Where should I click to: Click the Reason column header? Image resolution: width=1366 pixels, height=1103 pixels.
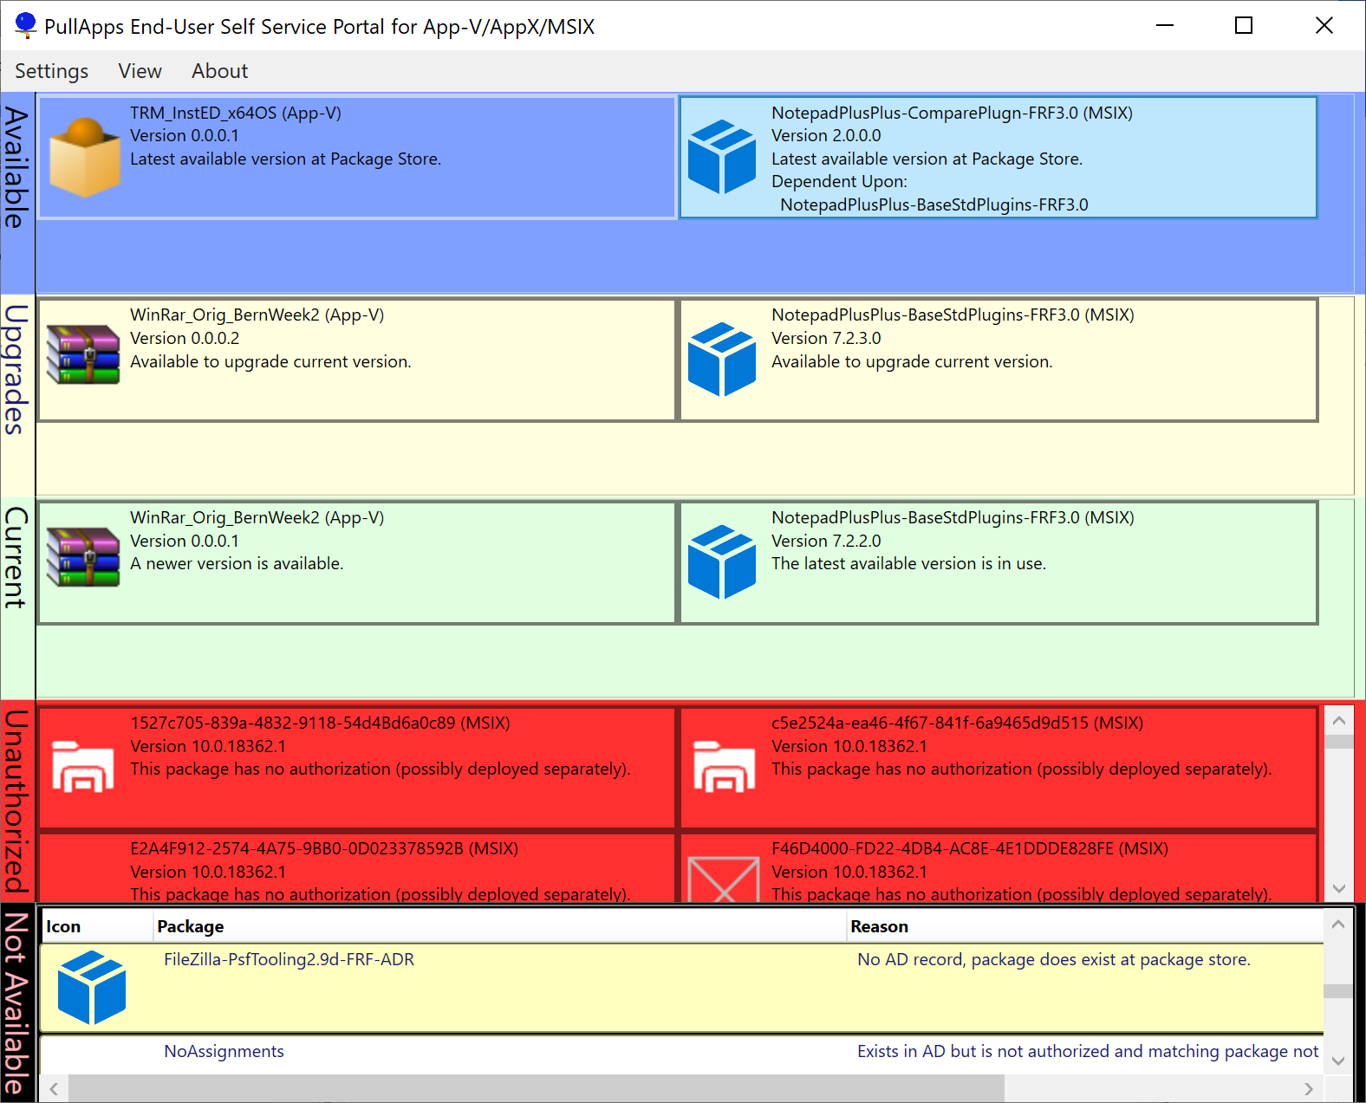[x=1085, y=926]
